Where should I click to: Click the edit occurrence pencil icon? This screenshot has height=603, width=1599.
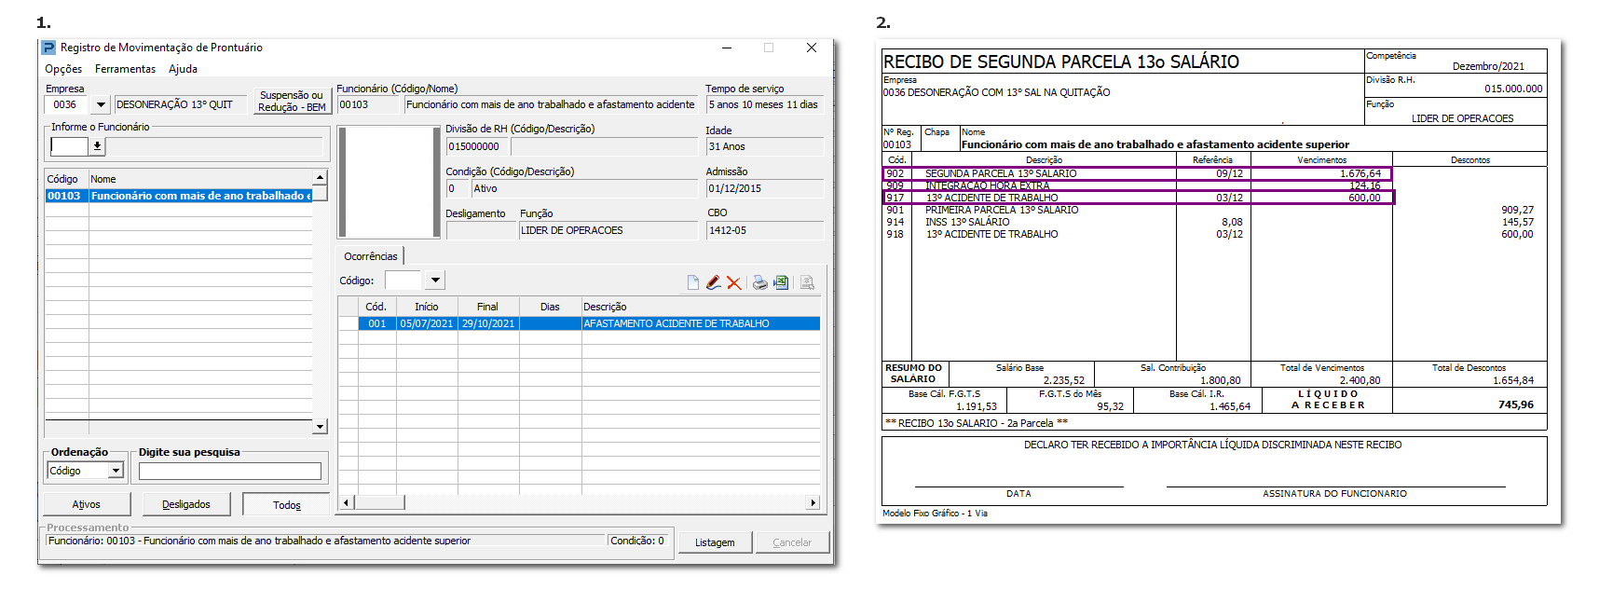coord(713,282)
